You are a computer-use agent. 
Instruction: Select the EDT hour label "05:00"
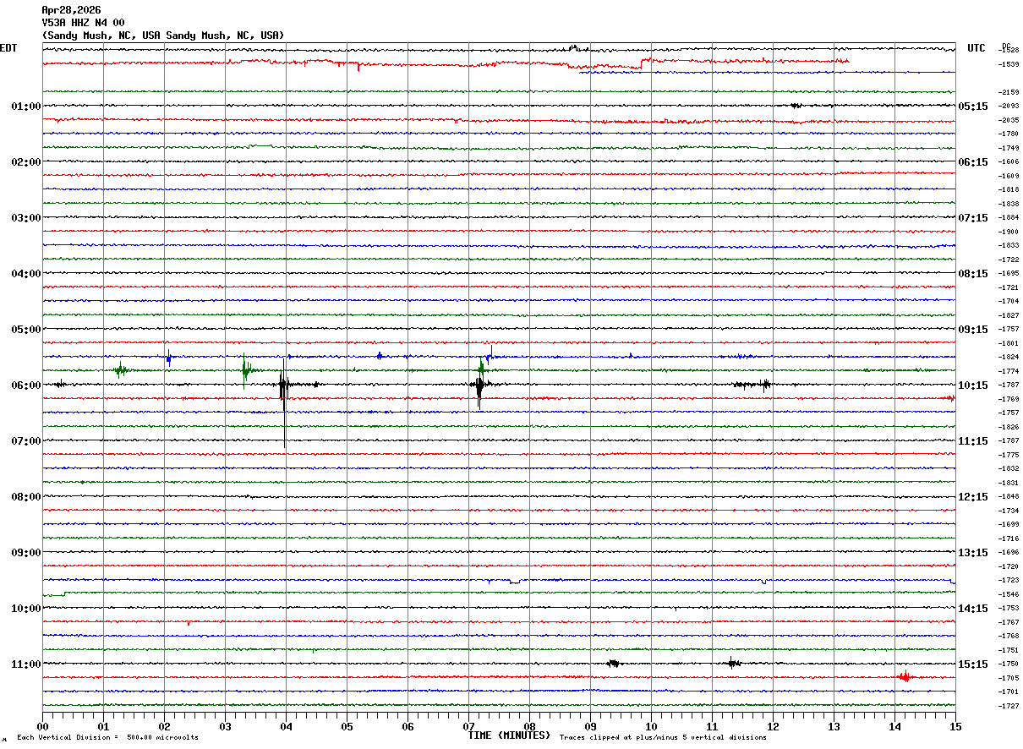click(26, 330)
